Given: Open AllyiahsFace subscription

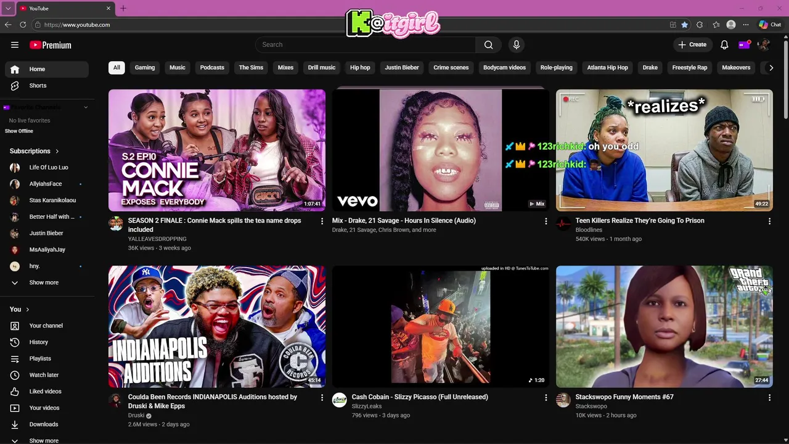Looking at the screenshot, I should pyautogui.click(x=46, y=184).
